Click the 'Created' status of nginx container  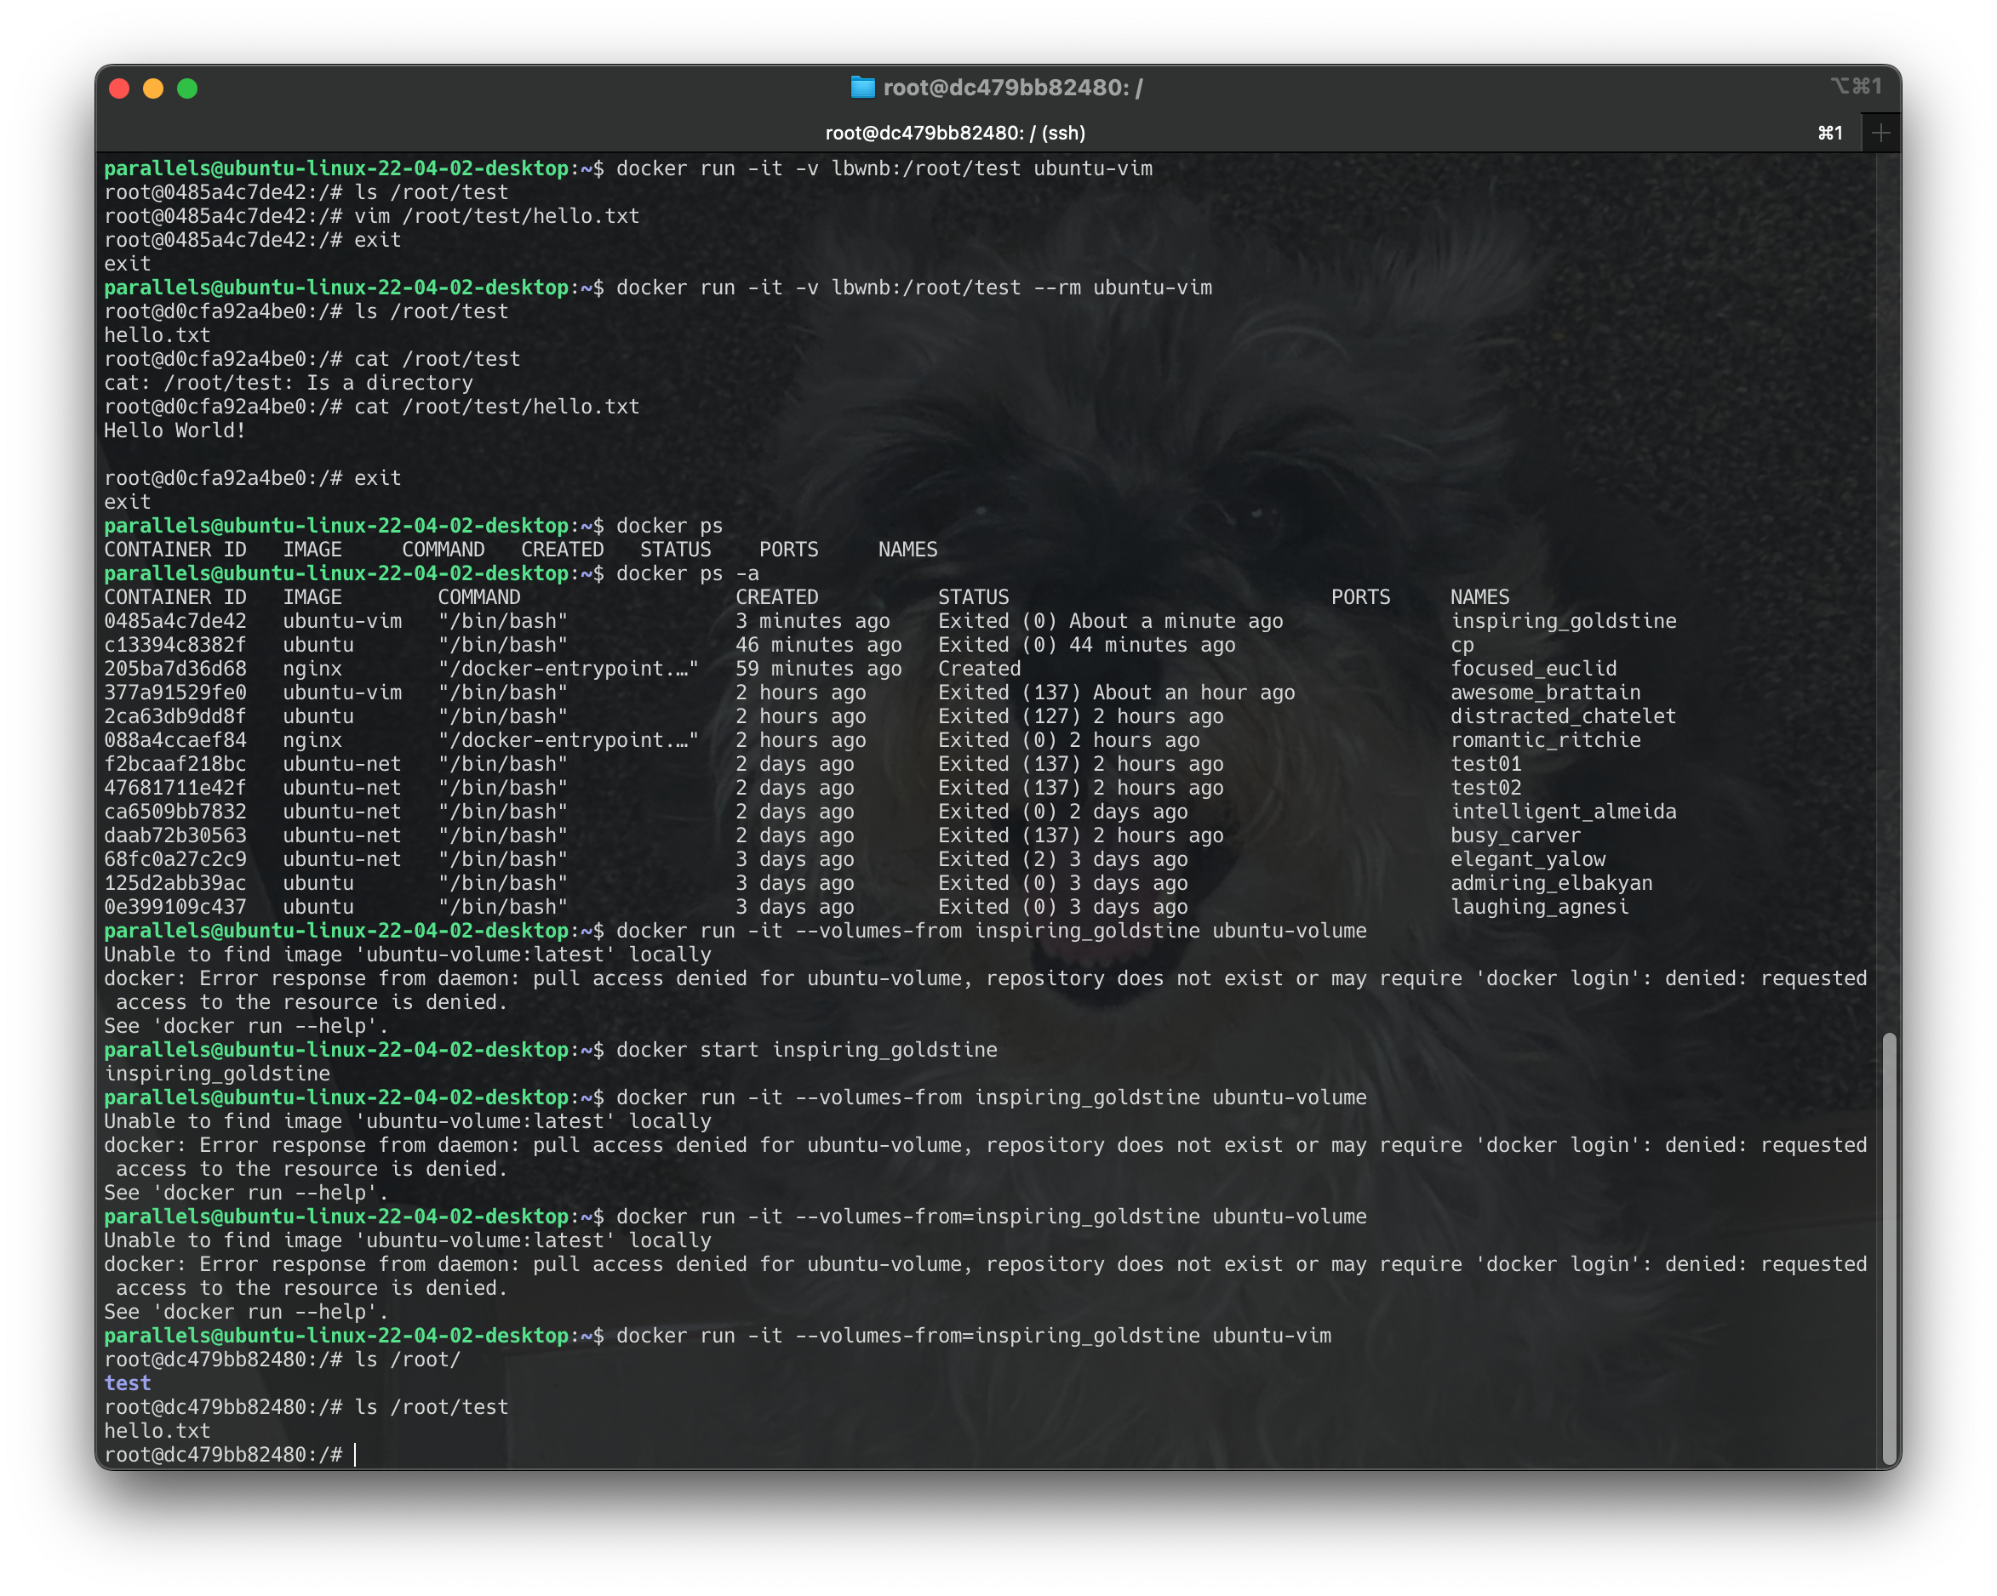pos(980,669)
